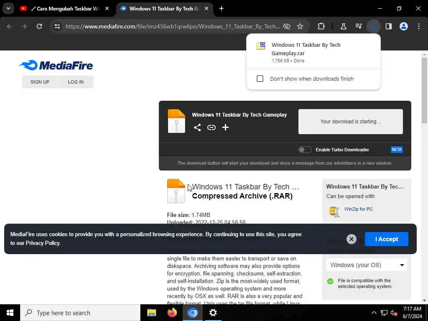
Task: Close the Cara Mengubah Taskbar tab
Action: pos(107,9)
